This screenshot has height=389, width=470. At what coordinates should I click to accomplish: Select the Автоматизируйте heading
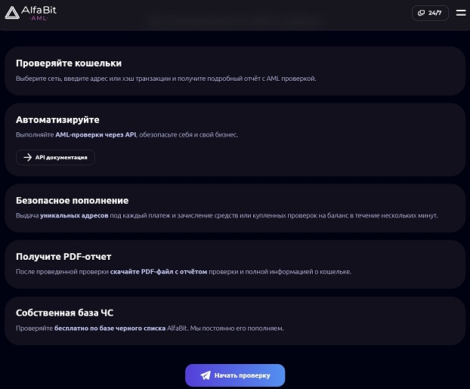[x=57, y=119]
